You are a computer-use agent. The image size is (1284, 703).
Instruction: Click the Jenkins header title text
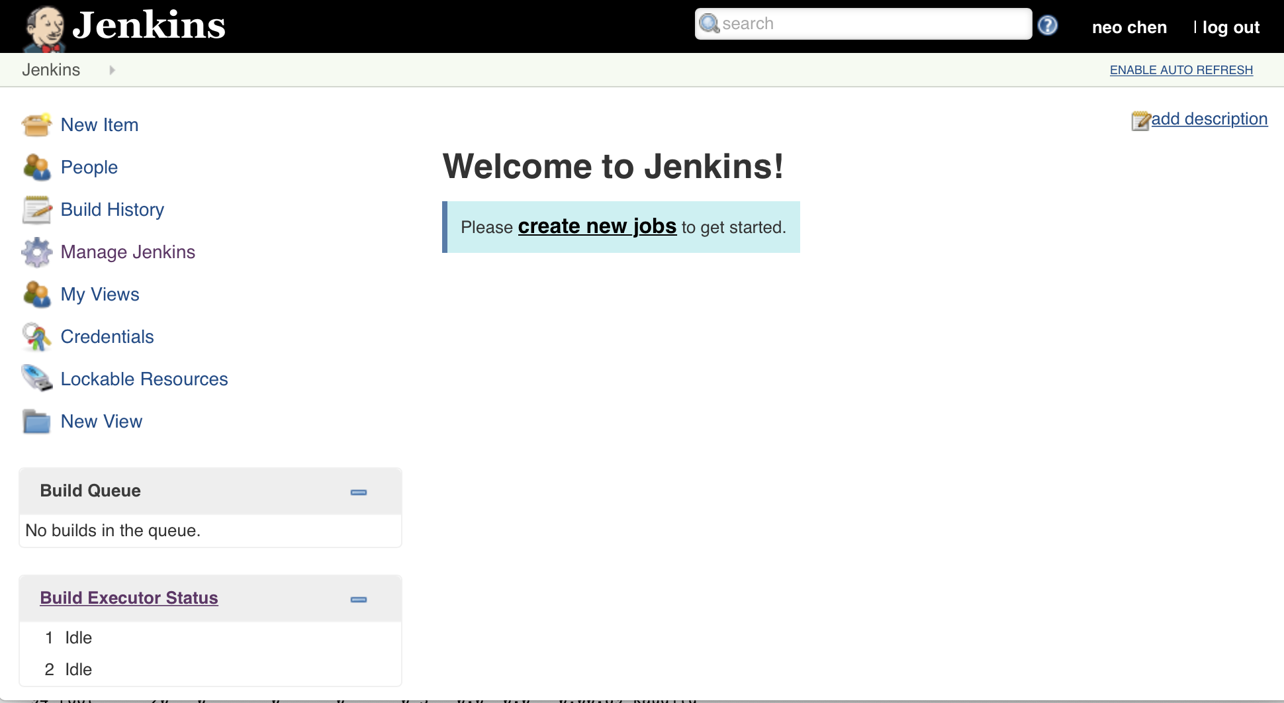[149, 25]
